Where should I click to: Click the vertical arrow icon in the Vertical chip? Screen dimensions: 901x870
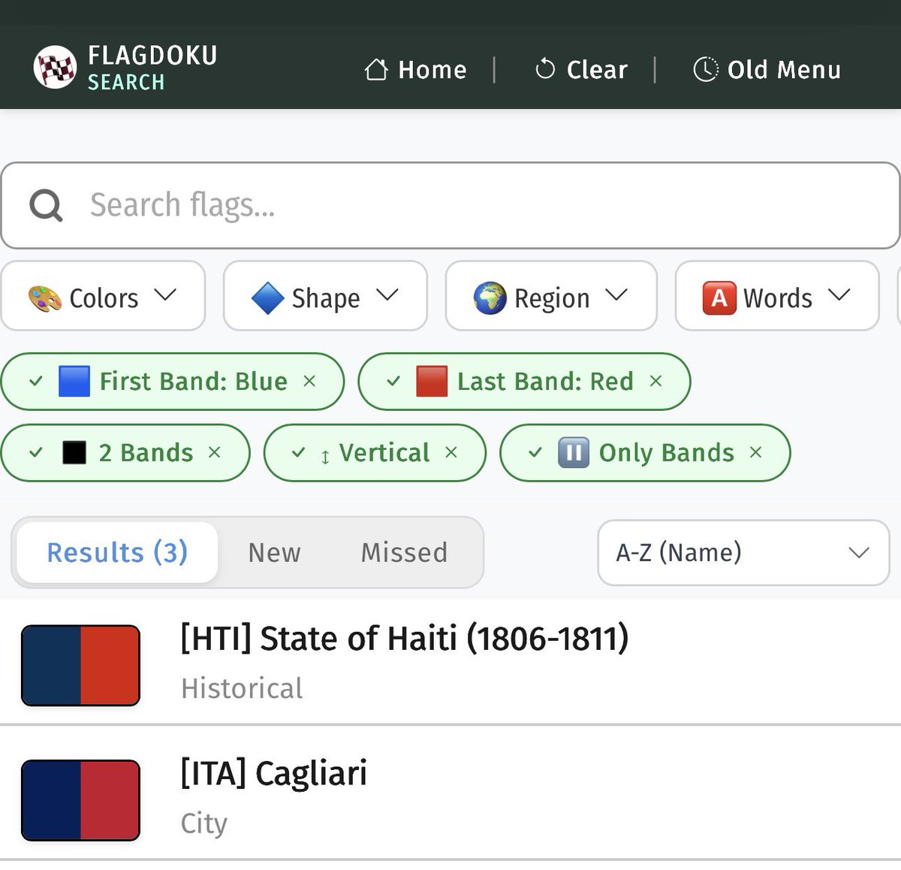pyautogui.click(x=324, y=453)
